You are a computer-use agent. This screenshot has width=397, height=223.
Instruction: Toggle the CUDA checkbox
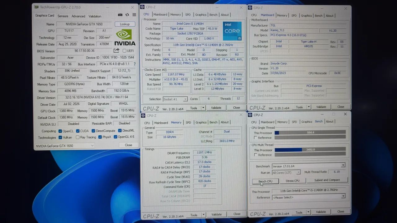click(78, 131)
